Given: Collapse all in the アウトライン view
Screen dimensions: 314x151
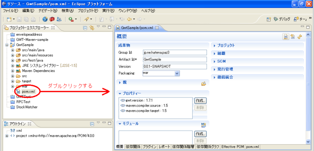Looking at the screenshot, I should click(x=92, y=124).
